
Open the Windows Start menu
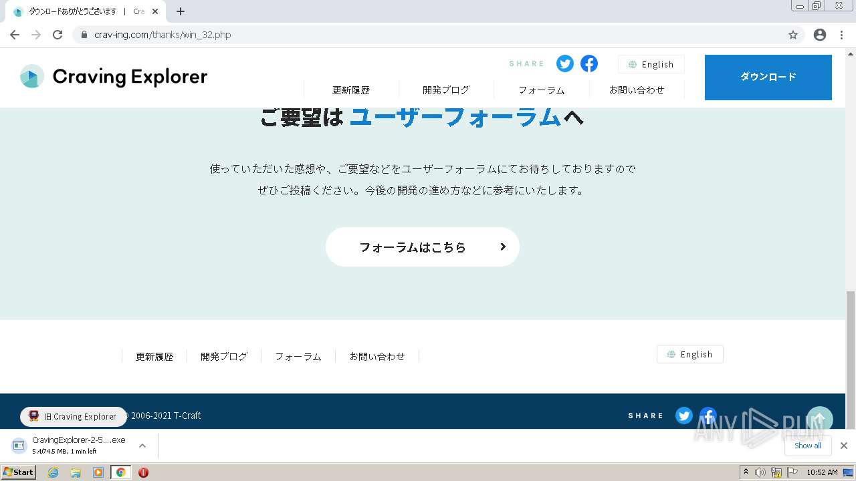coord(18,472)
